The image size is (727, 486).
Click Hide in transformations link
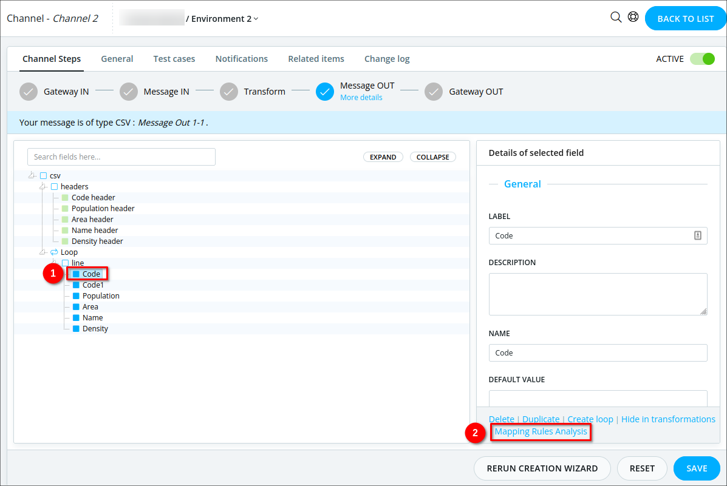[x=668, y=419]
